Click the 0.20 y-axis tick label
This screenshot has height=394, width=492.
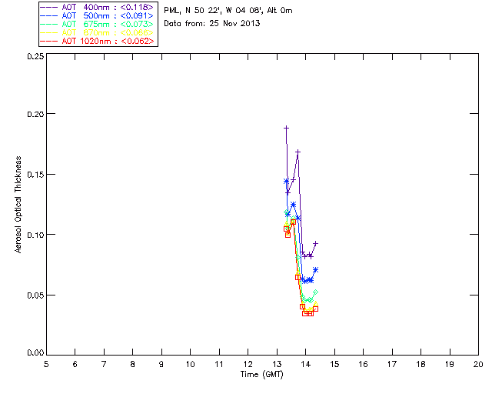click(x=35, y=114)
